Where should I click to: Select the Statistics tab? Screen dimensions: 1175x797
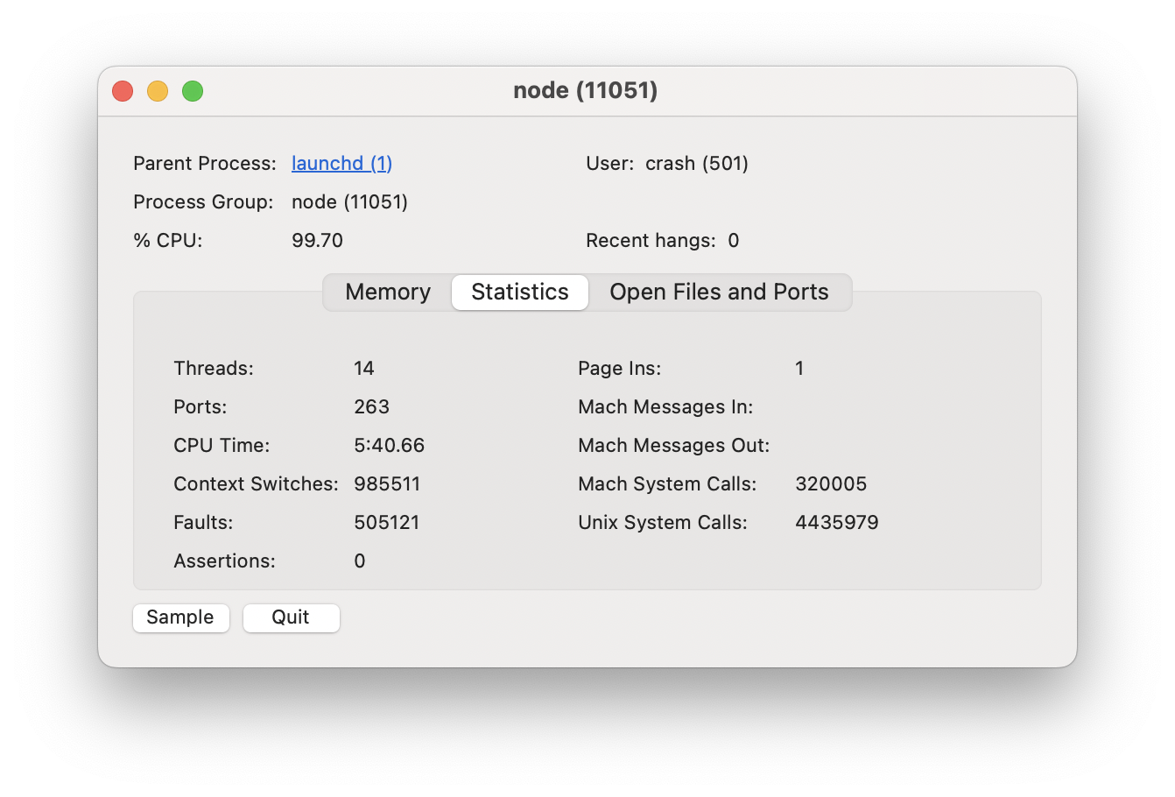(x=519, y=292)
